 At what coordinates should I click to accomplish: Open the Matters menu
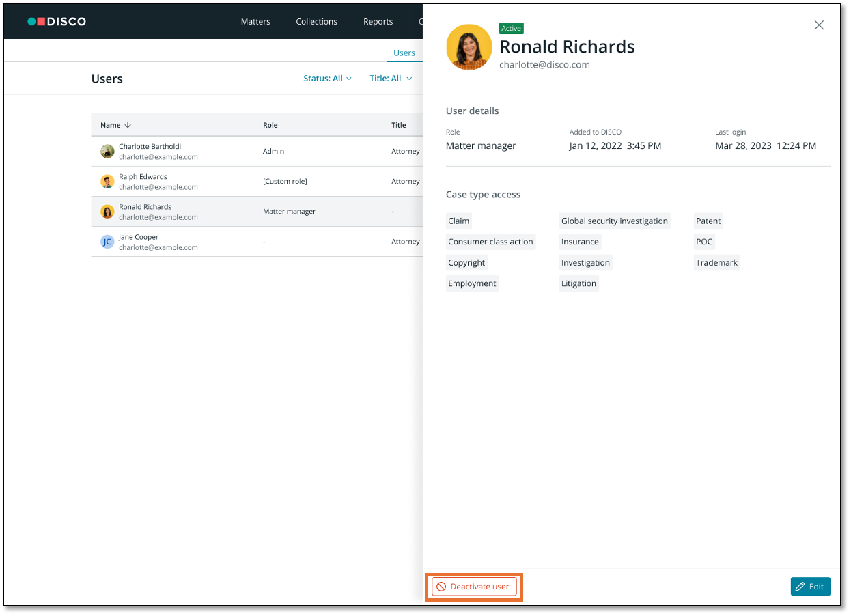255,21
